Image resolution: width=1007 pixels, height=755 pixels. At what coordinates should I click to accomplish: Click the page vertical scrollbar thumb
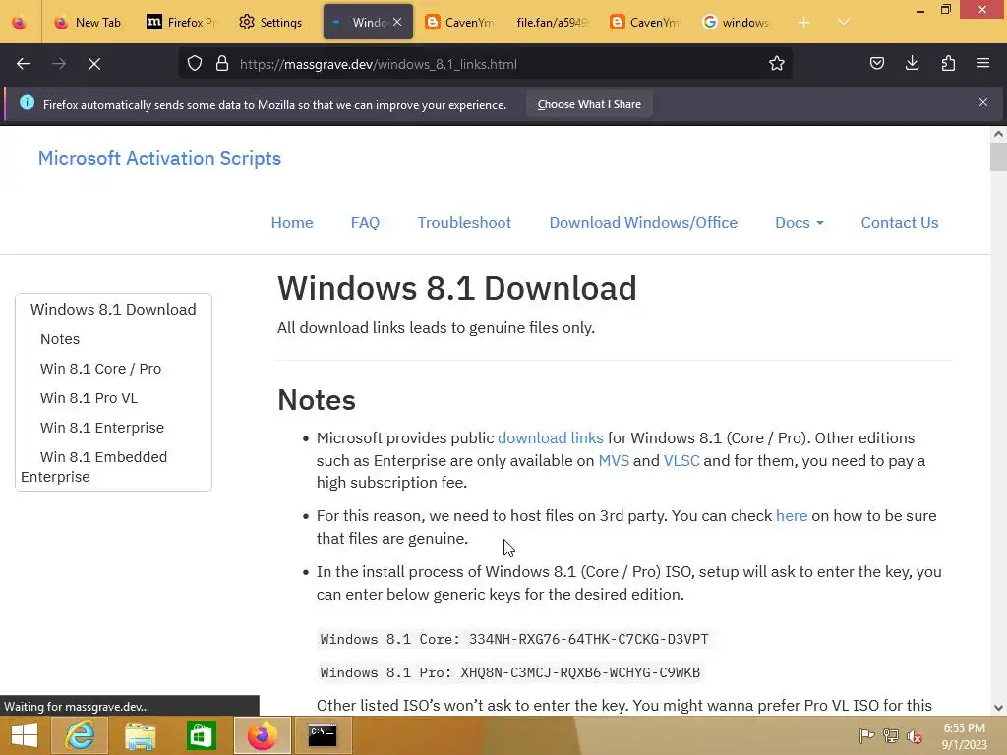(x=998, y=156)
